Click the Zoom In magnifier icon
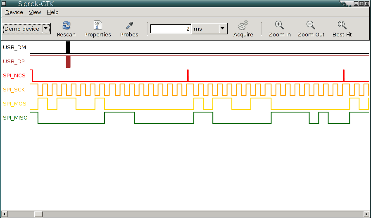Viewport: 371px width, 218px height. [279, 25]
